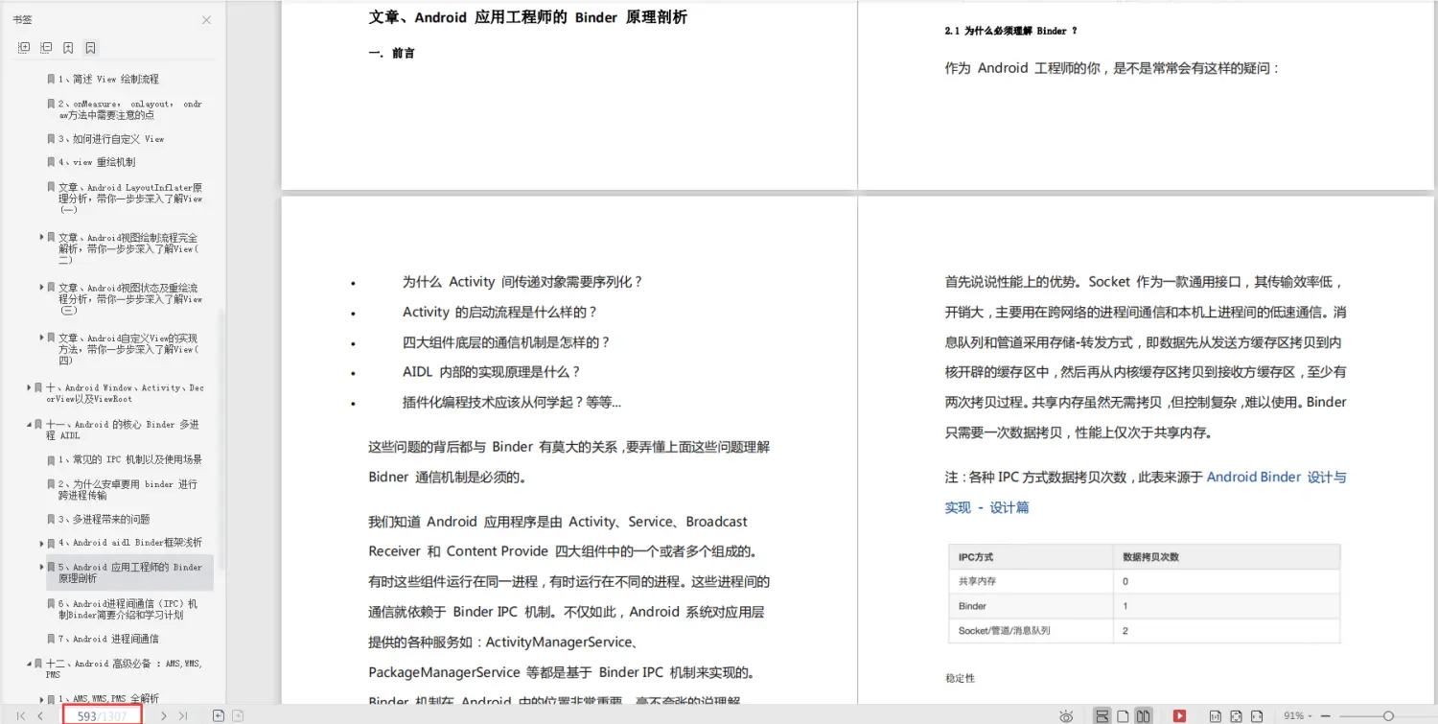The width and height of the screenshot is (1438, 724).
Task: Expand the Android自定义View的实现方法 (四) bookmark
Action: 42,338
